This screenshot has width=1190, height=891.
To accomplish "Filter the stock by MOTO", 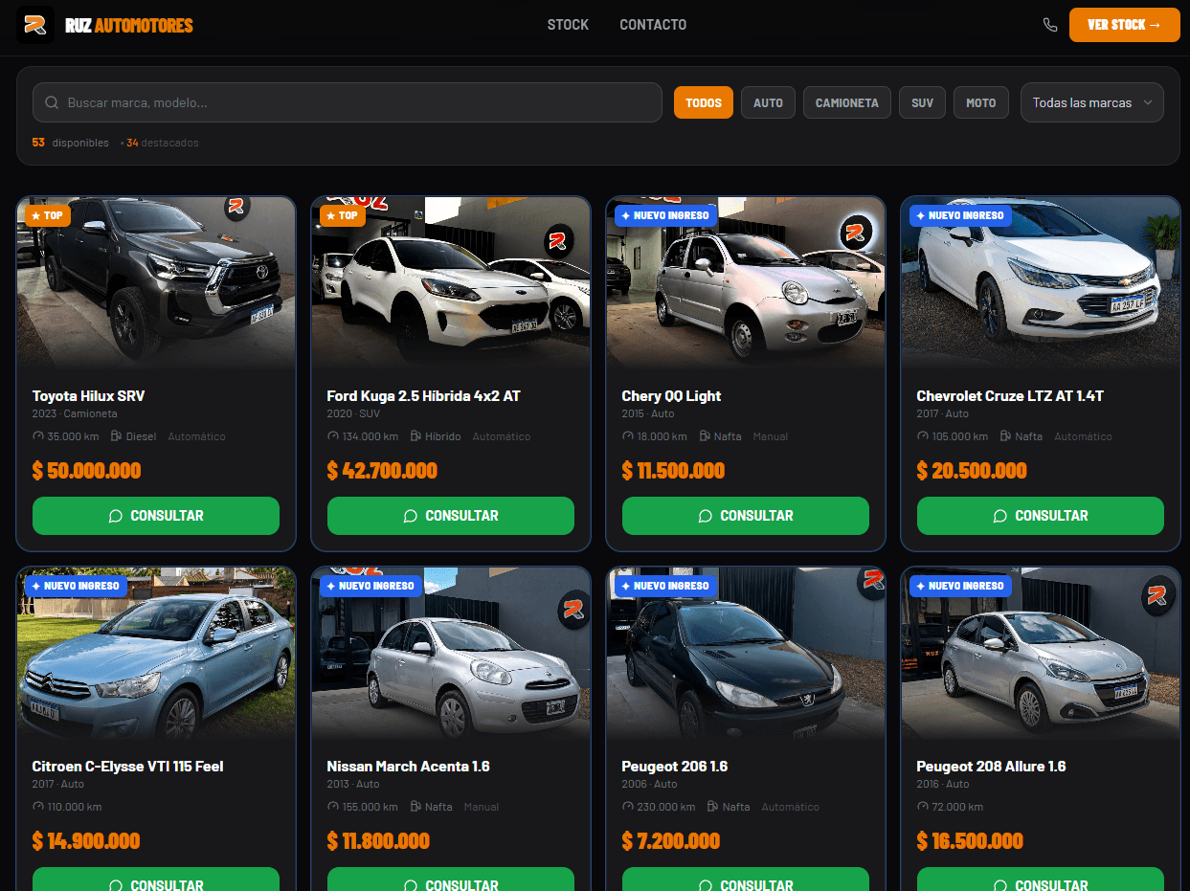I will tap(981, 102).
